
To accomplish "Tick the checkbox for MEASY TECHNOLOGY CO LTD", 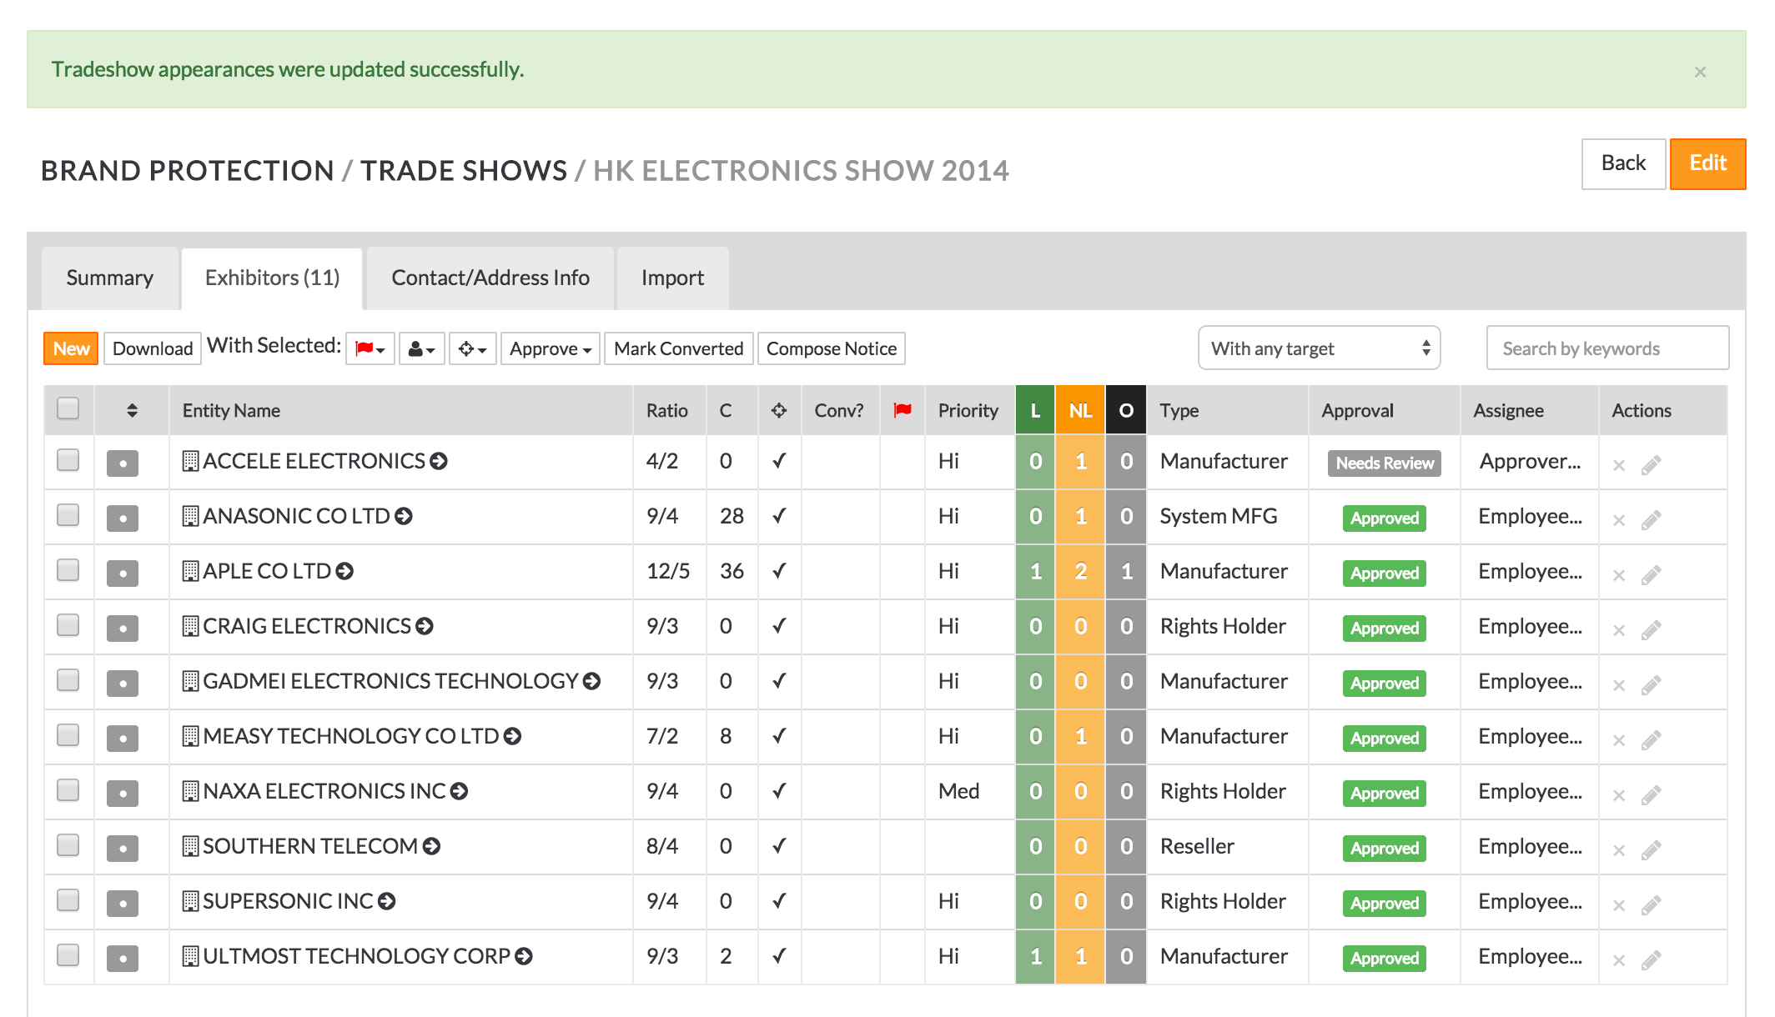I will [x=68, y=735].
